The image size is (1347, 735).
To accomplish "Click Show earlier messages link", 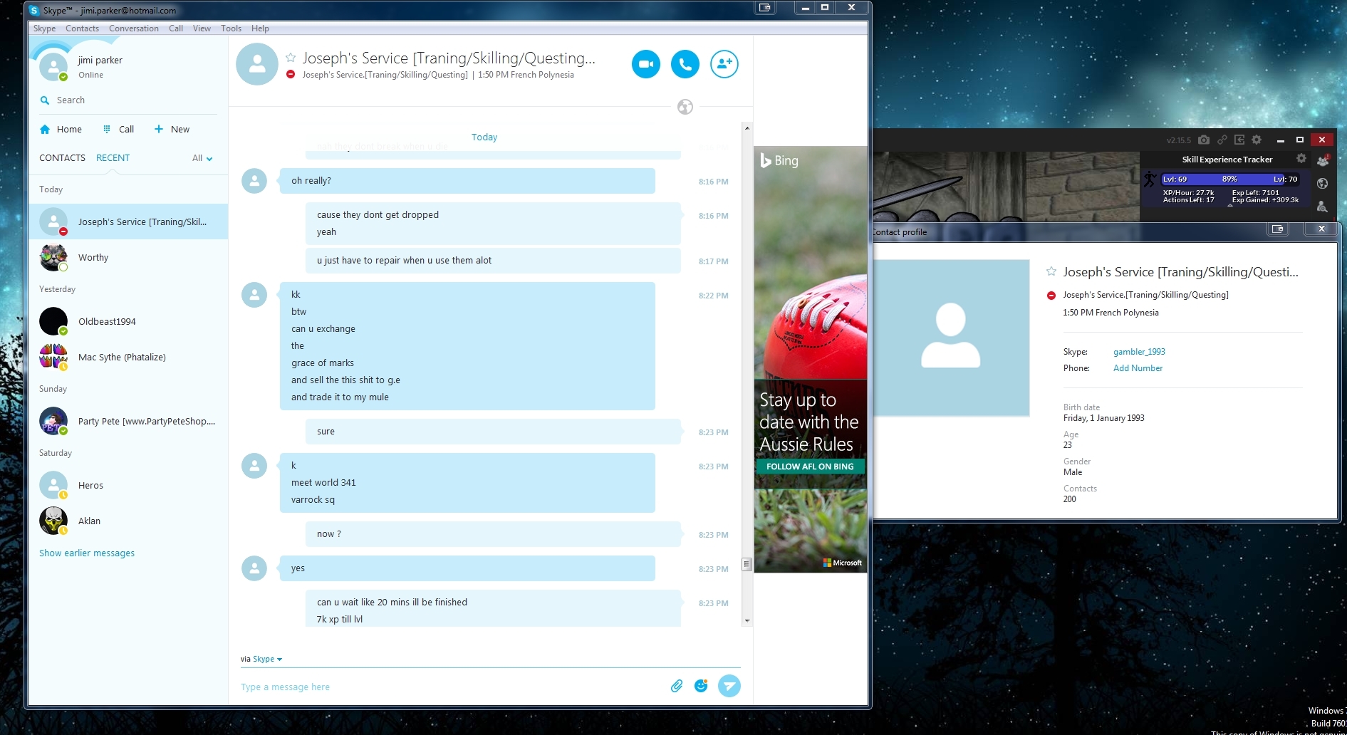I will pos(87,553).
